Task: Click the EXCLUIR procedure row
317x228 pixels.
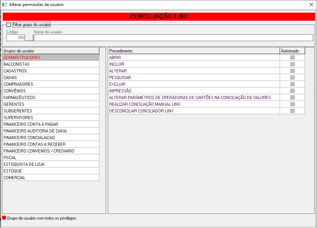Action: (x=194, y=84)
